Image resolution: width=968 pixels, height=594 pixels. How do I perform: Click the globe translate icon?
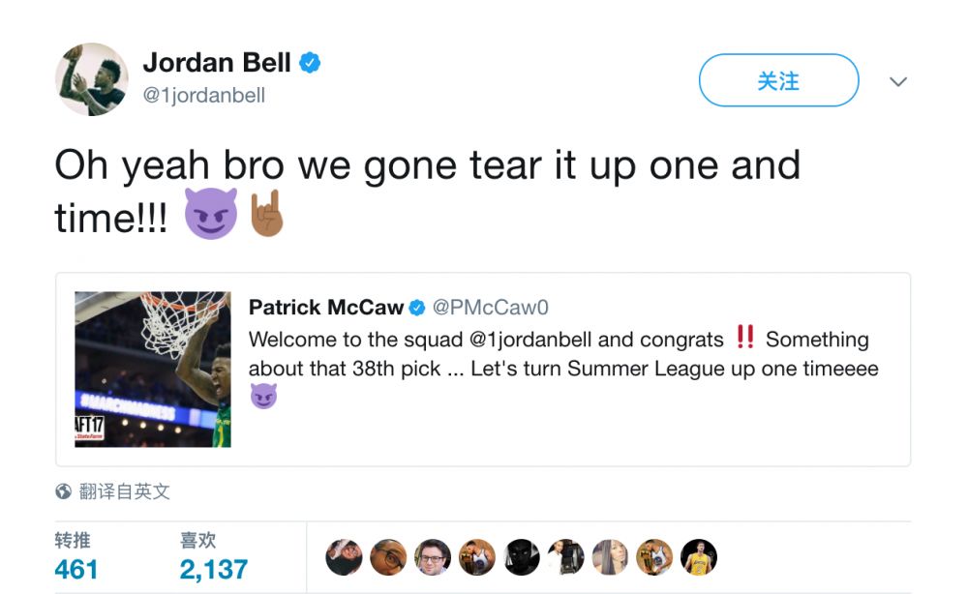tap(63, 491)
